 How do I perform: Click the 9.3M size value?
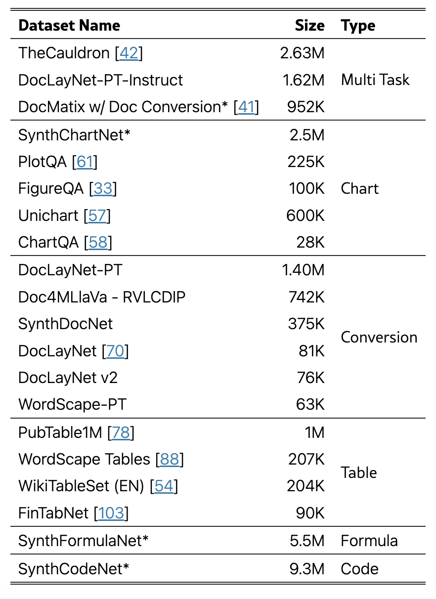pos(307,569)
